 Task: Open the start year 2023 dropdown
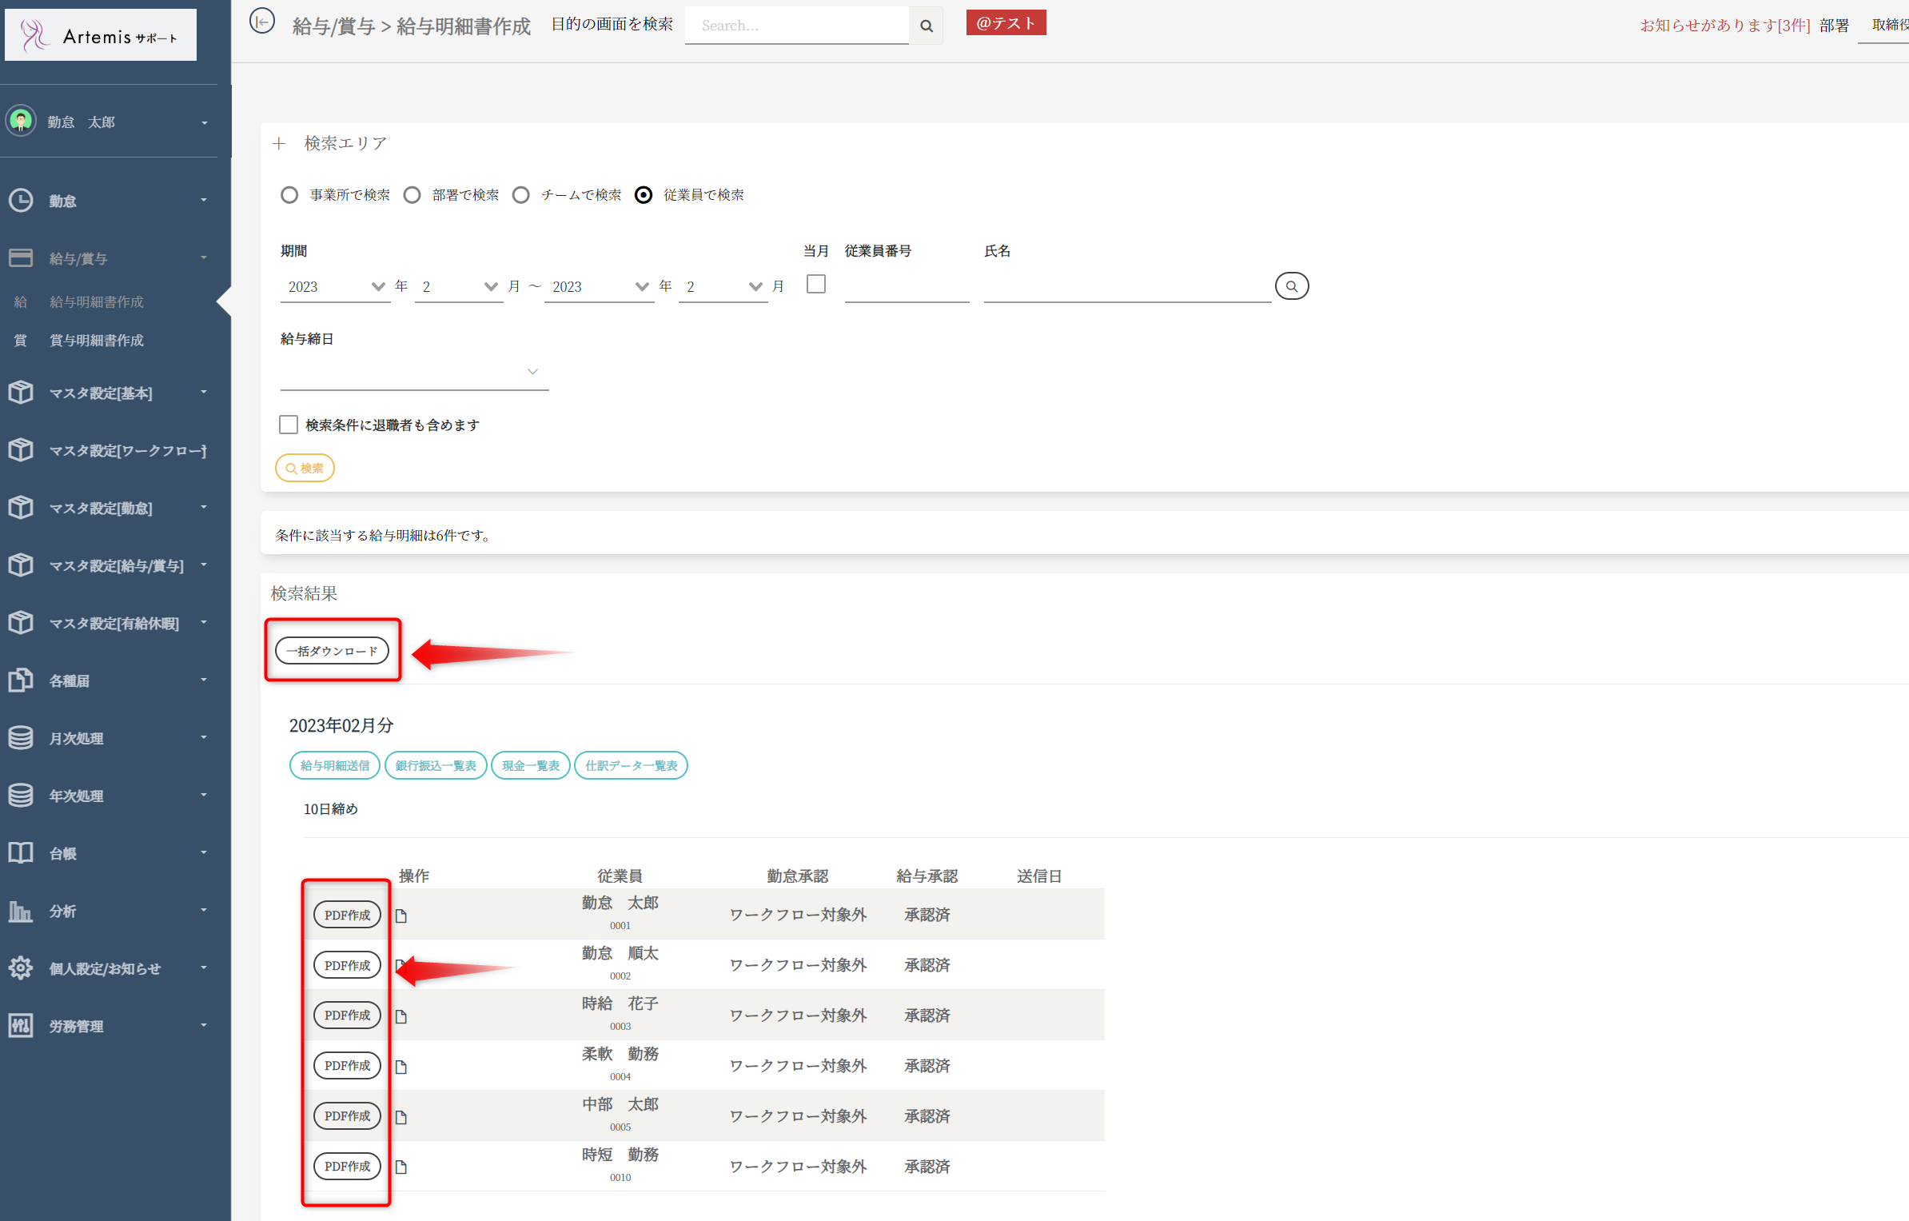335,286
